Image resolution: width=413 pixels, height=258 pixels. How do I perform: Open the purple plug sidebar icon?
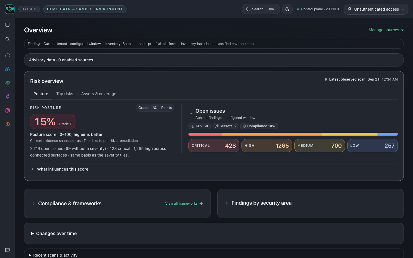point(8,97)
